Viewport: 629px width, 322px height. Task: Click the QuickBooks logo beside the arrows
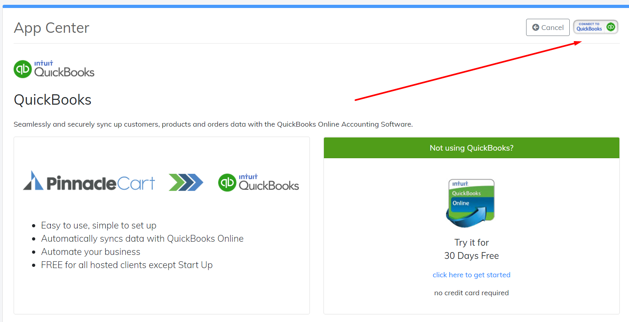coord(259,183)
